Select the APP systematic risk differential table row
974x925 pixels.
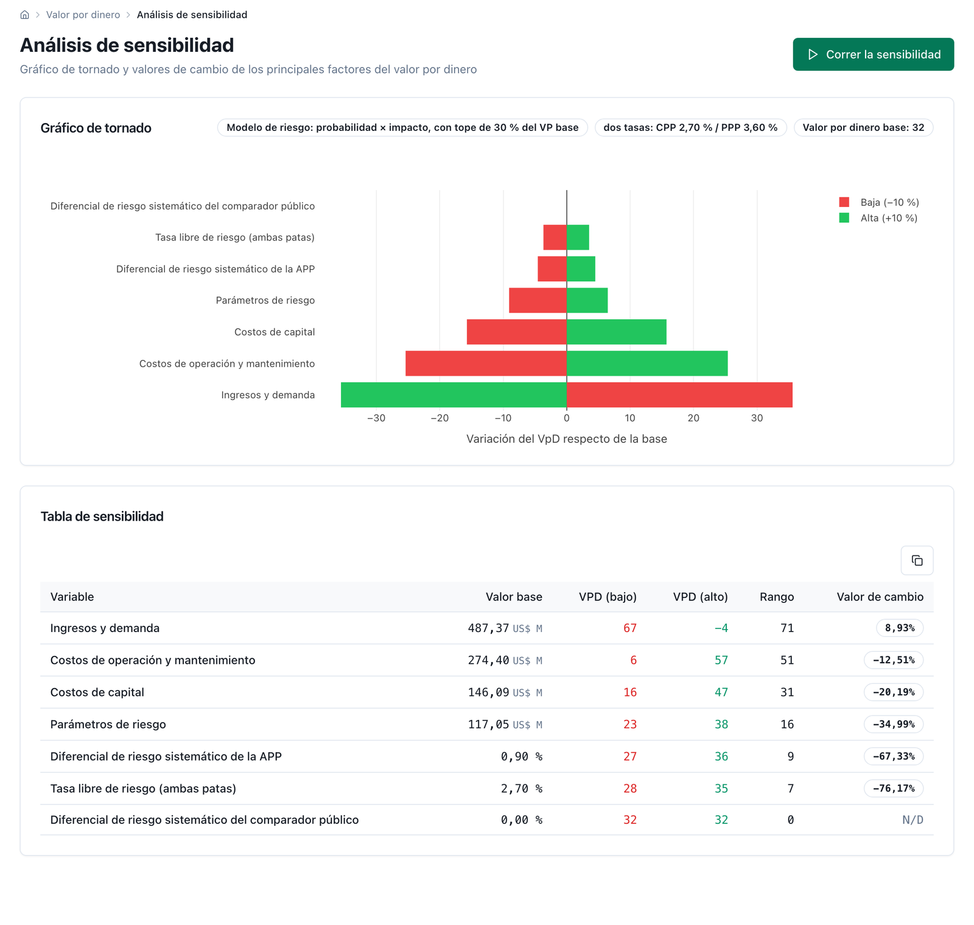(x=166, y=756)
